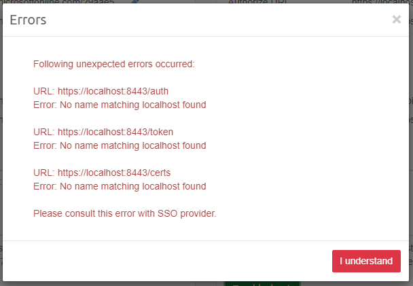
Task: Click the empty footer area left of I understand
Action: point(170,261)
